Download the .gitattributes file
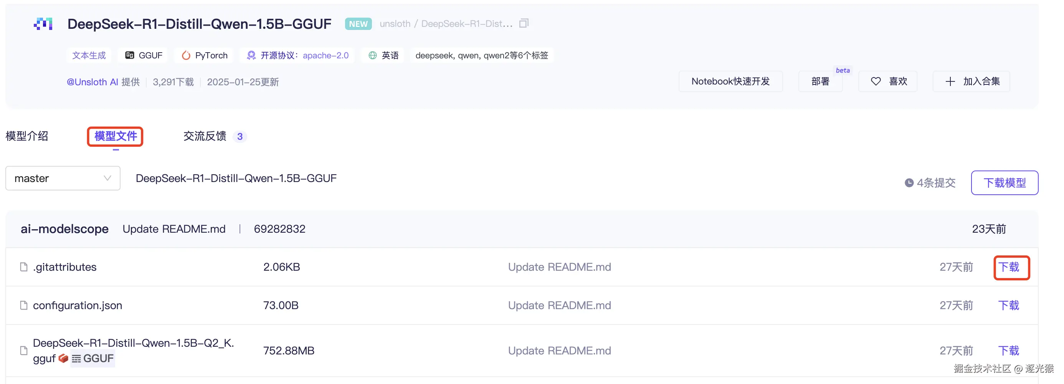 point(1009,267)
